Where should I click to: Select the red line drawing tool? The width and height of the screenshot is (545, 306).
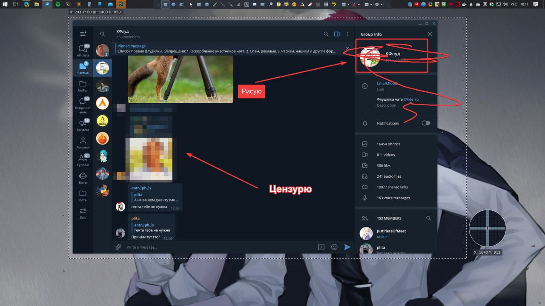[215, 4]
